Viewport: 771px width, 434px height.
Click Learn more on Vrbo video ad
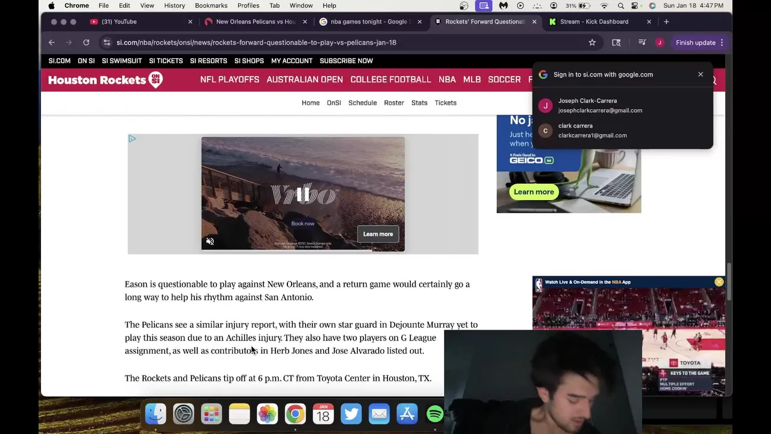(x=378, y=234)
